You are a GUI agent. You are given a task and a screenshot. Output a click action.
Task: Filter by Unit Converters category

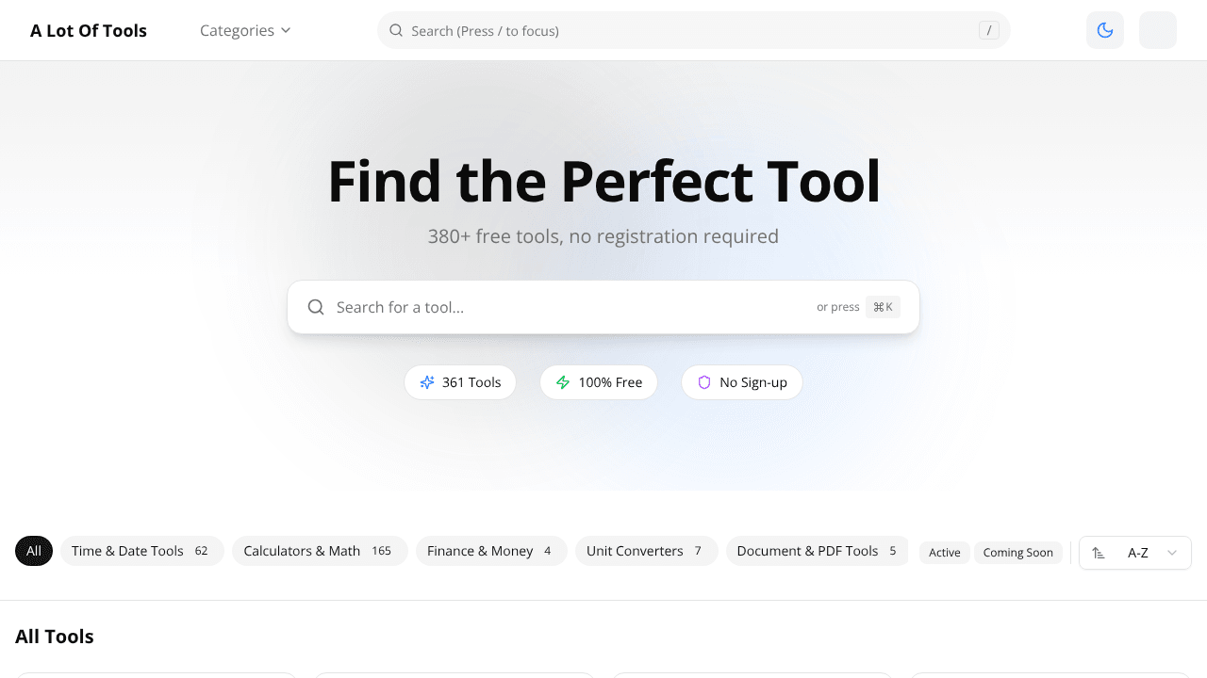[x=647, y=551]
